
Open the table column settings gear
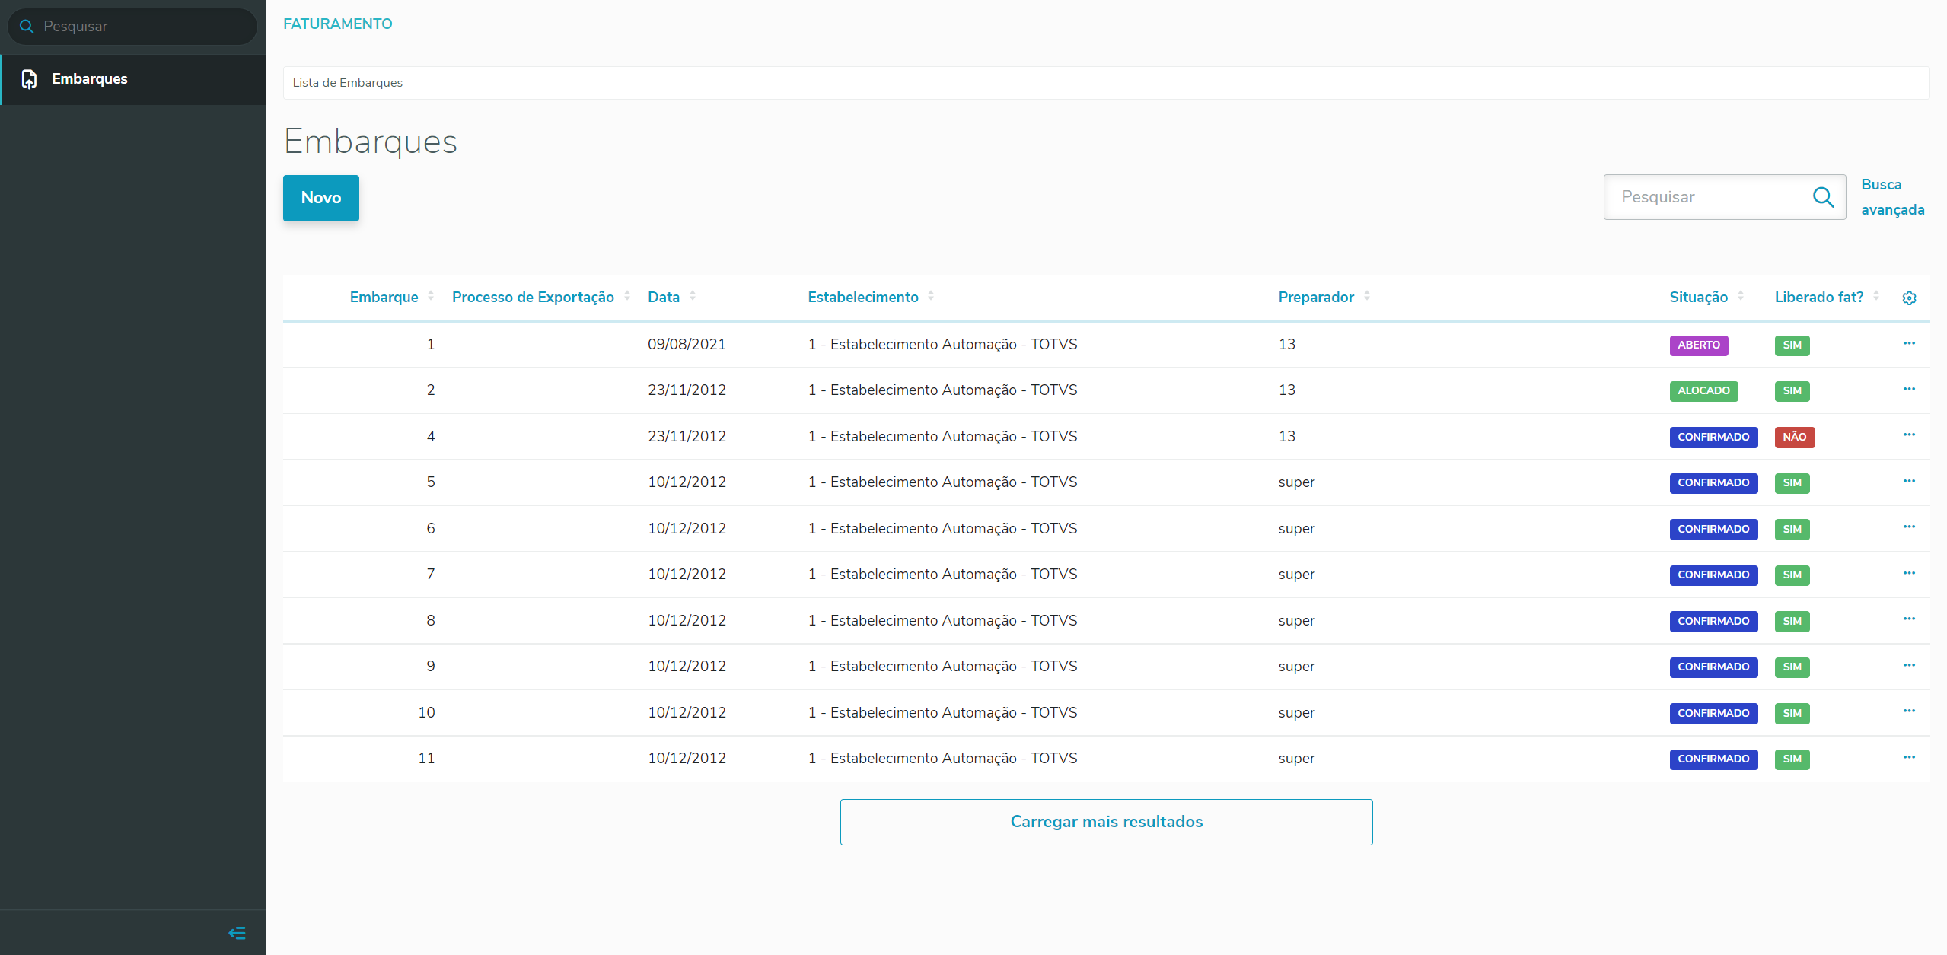[x=1909, y=298]
